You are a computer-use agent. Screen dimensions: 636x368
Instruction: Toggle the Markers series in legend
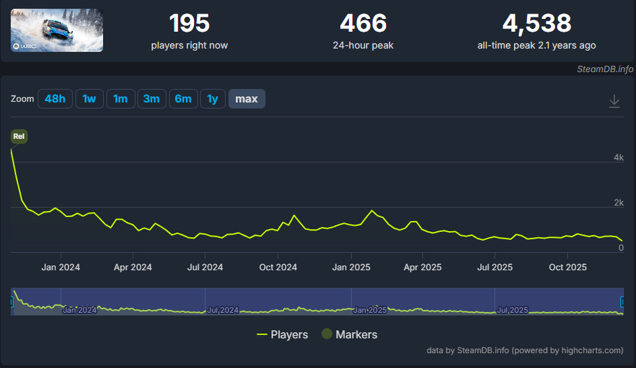(349, 334)
